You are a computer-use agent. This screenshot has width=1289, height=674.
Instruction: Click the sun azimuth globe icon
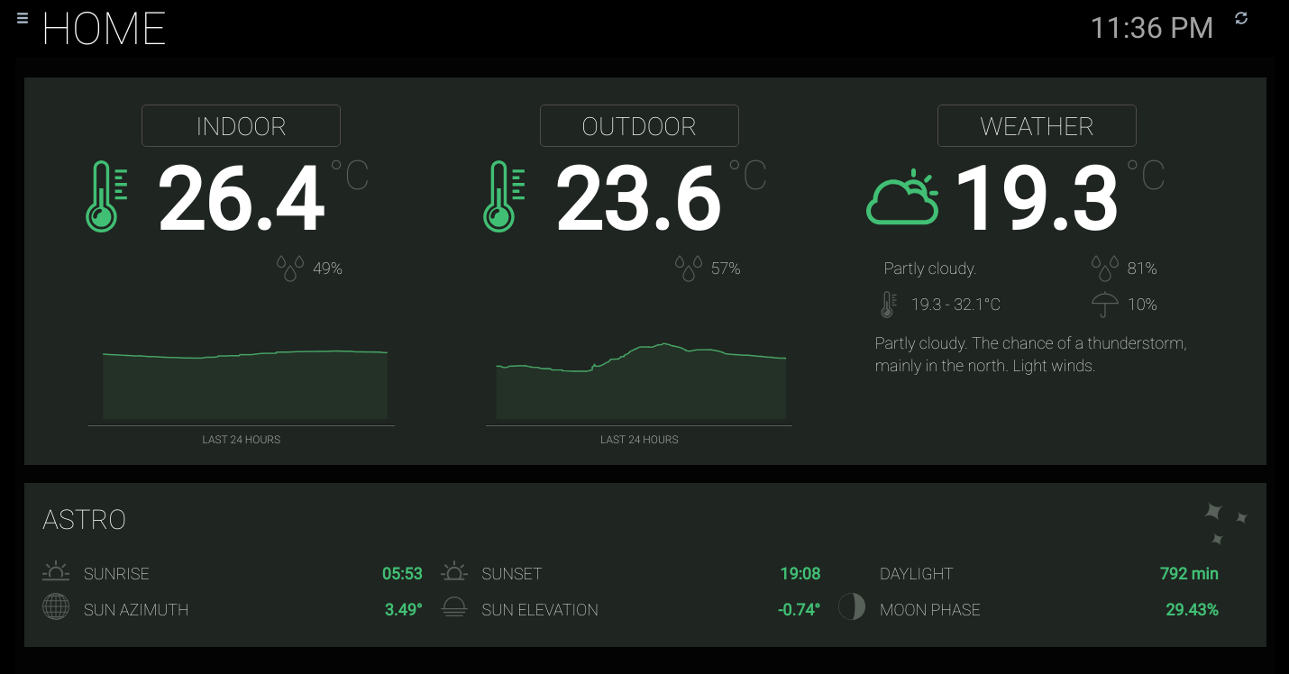point(56,606)
